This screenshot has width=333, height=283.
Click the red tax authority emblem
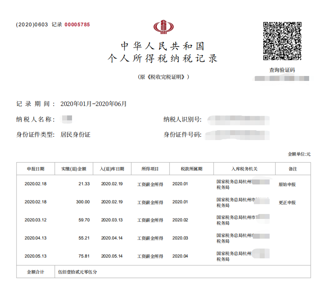tap(163, 27)
